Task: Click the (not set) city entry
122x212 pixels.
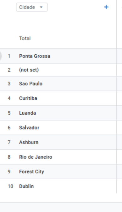Action: point(29,70)
